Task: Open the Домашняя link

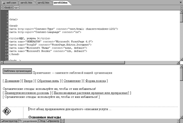Action: pos(12,81)
